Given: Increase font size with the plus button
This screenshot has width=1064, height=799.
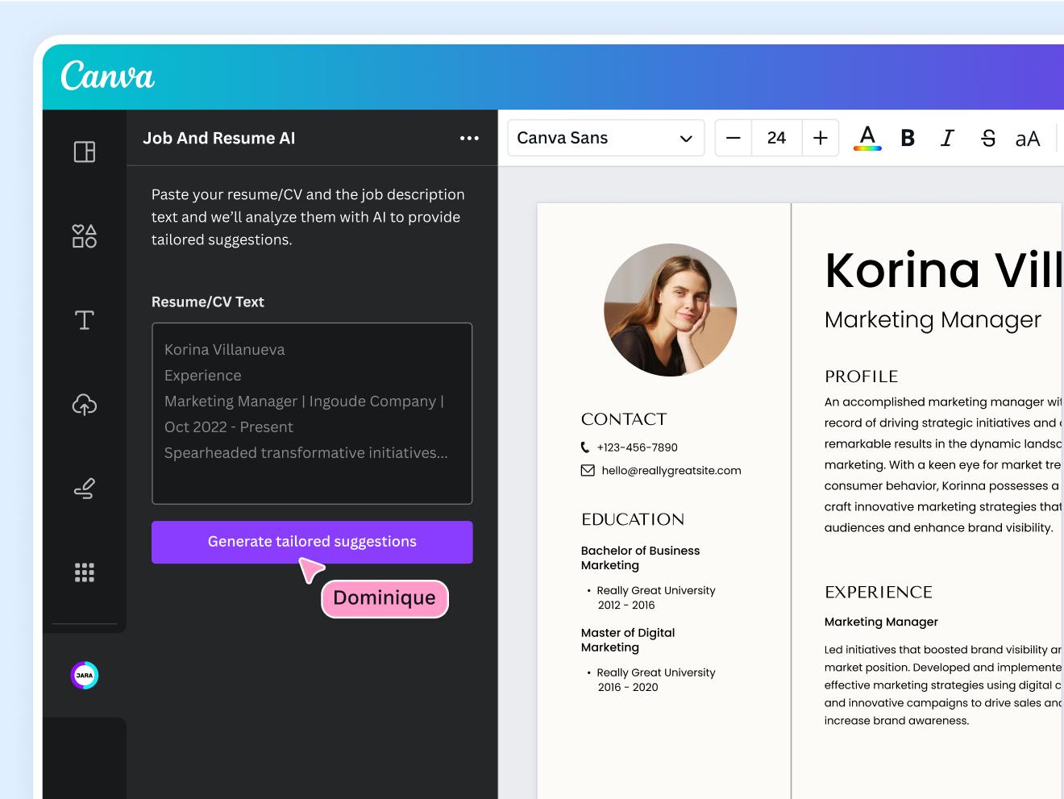Looking at the screenshot, I should coord(820,138).
